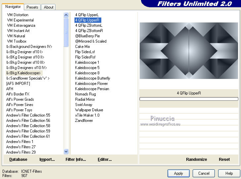Choose the Flip SidesRsf filter
241x179 pixels.
(x=85, y=57)
